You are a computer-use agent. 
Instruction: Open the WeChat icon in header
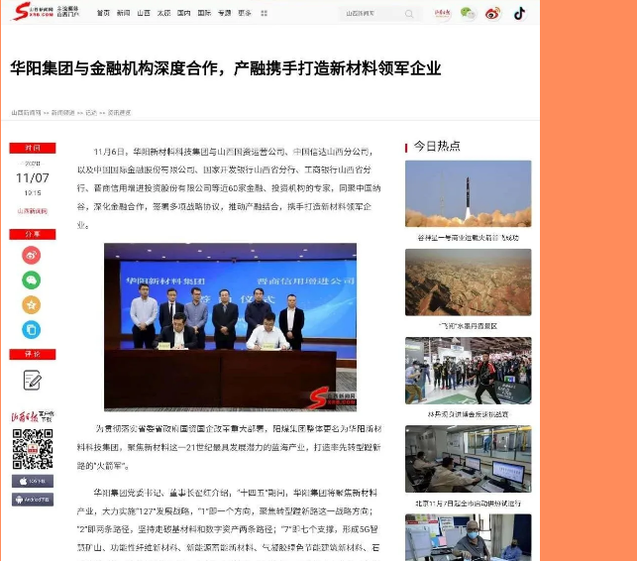468,14
